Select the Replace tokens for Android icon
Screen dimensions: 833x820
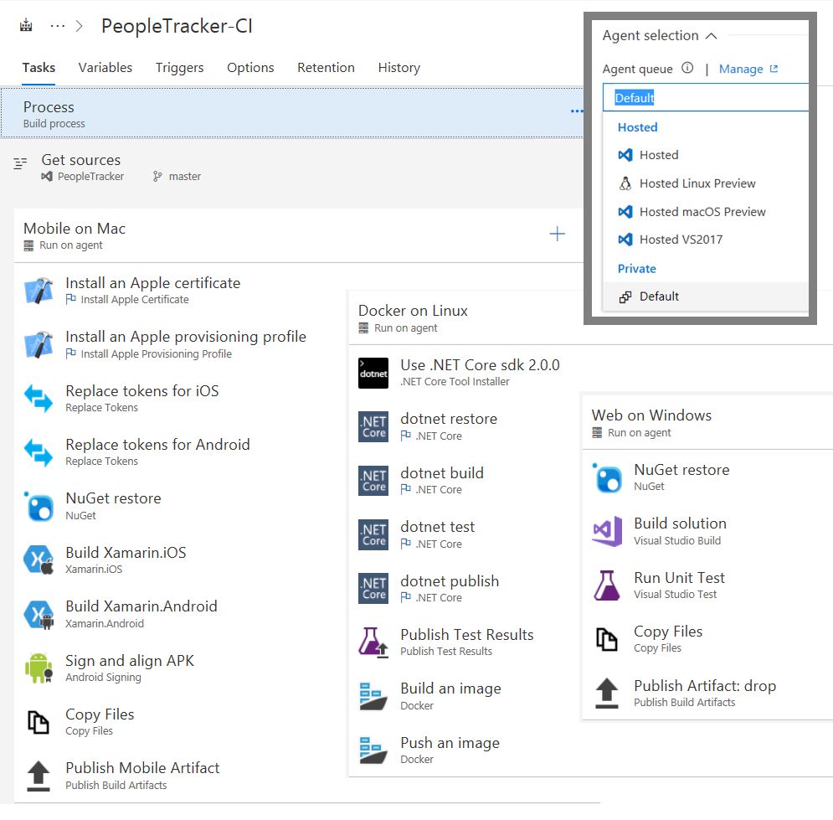[39, 452]
